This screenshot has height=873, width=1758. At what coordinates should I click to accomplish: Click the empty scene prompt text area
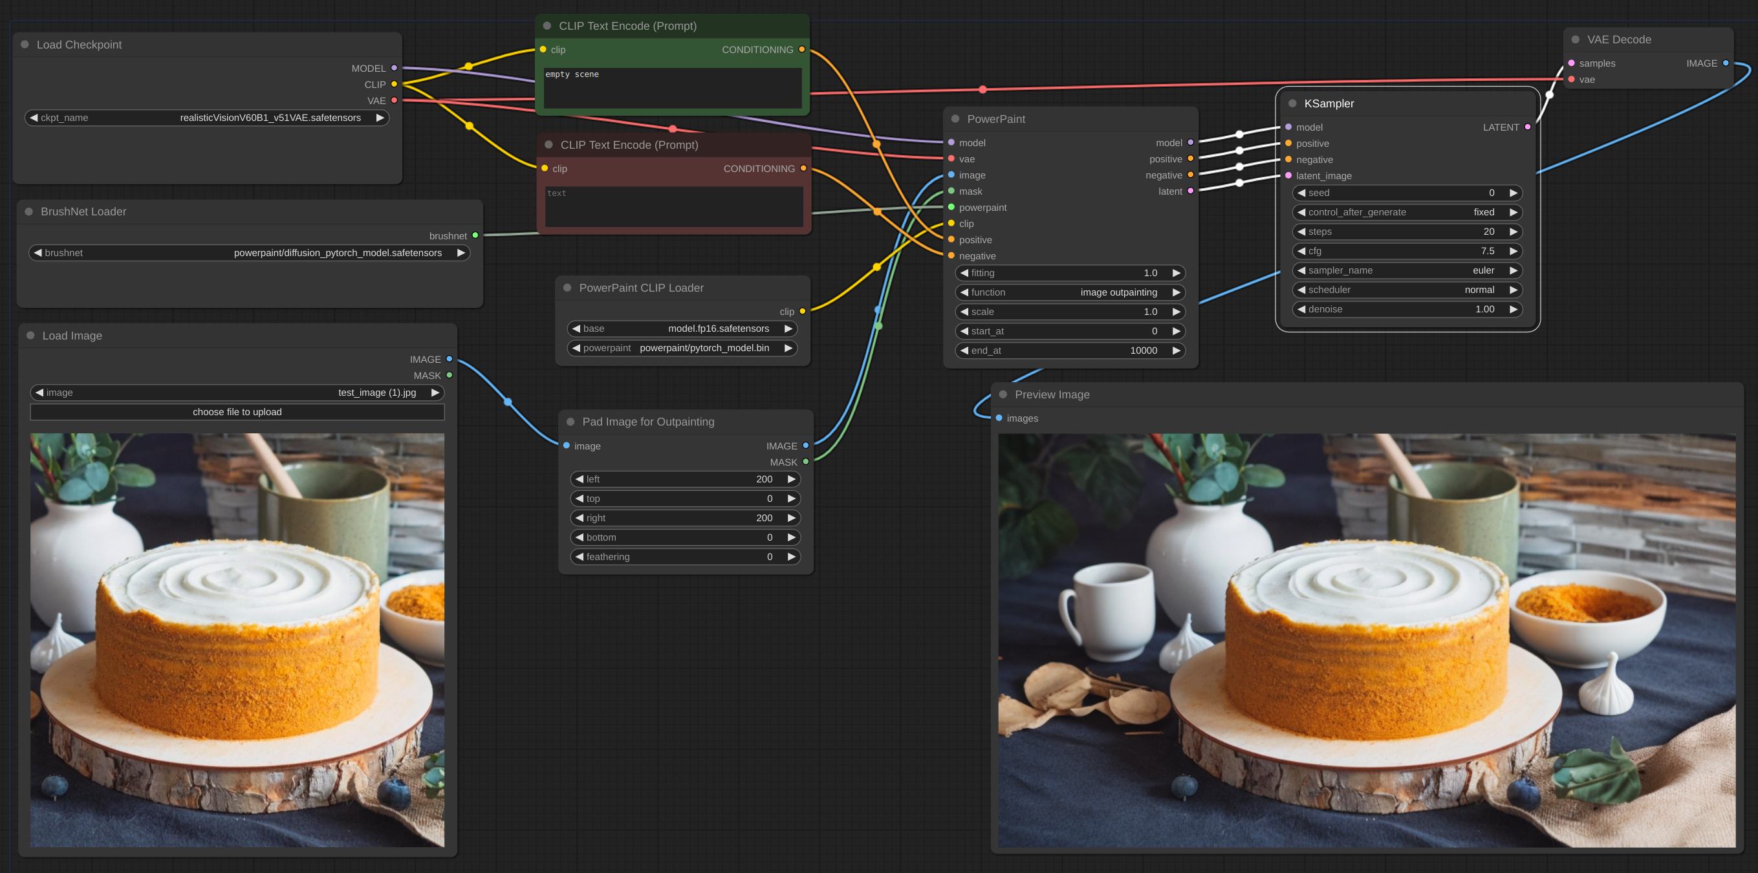click(672, 87)
